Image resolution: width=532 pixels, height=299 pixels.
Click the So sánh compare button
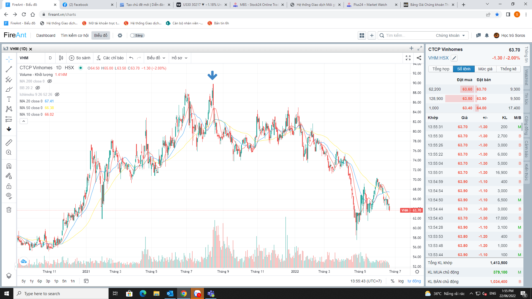point(80,58)
